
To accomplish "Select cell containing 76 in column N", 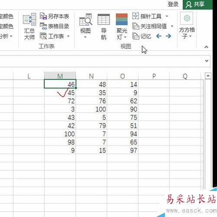I will tap(92, 100).
